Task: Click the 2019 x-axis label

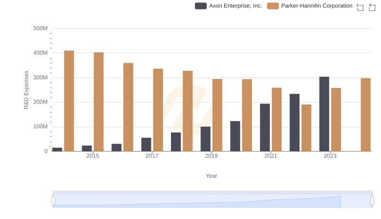Action: point(211,156)
